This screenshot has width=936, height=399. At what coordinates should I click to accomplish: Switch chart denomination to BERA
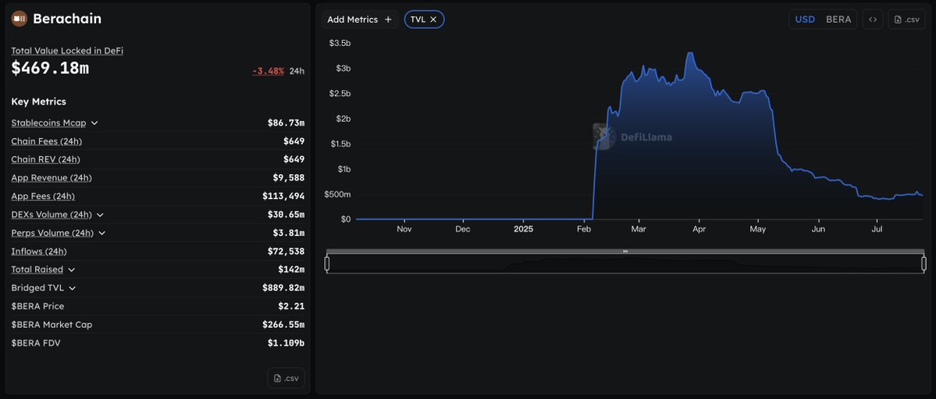pyautogui.click(x=838, y=20)
